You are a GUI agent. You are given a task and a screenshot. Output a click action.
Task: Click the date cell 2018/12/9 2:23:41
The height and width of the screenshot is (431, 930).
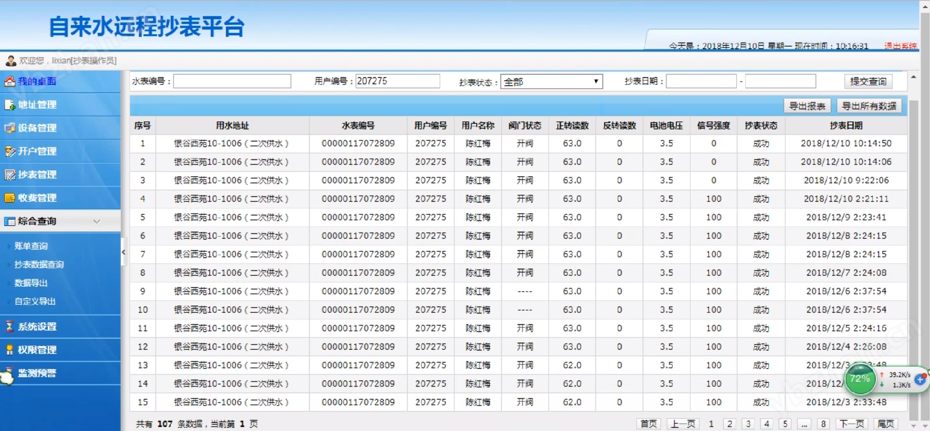click(846, 218)
